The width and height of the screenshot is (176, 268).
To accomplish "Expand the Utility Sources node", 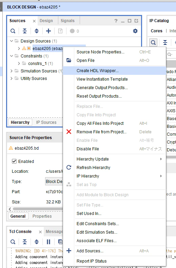I will click(12, 79).
